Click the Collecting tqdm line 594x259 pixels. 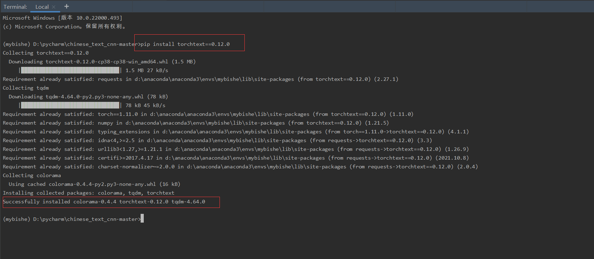click(x=26, y=88)
